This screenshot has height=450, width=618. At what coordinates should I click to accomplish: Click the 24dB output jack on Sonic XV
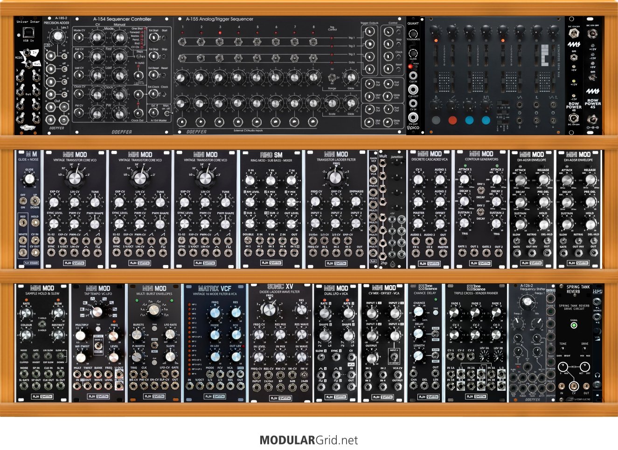click(x=304, y=388)
